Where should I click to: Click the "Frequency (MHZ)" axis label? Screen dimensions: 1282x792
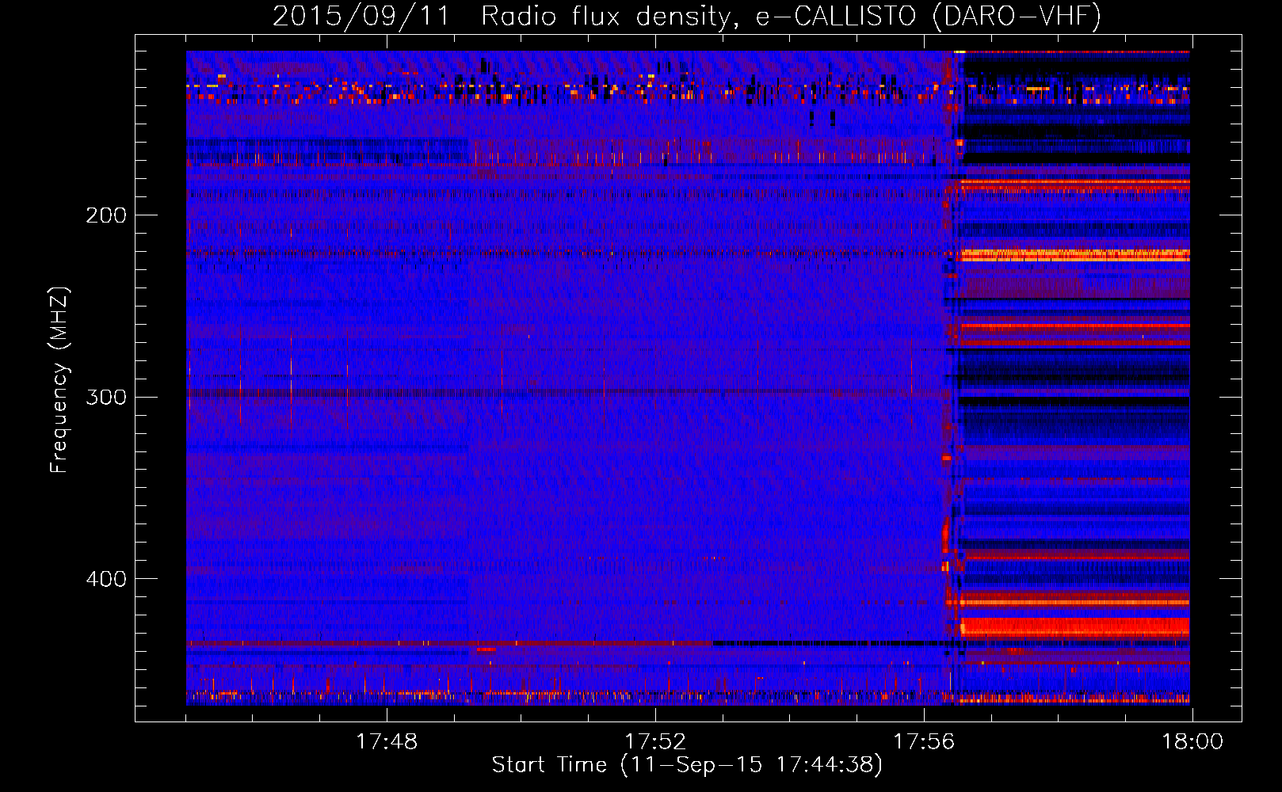(x=59, y=380)
